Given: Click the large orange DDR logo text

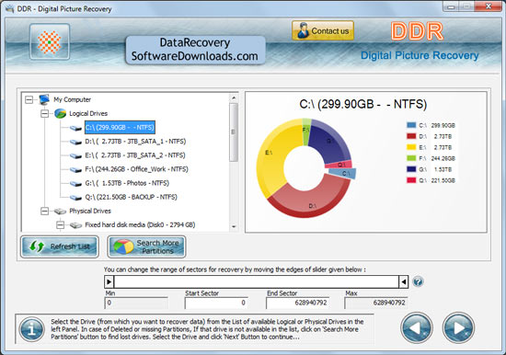Looking at the screenshot, I should coord(417,31).
